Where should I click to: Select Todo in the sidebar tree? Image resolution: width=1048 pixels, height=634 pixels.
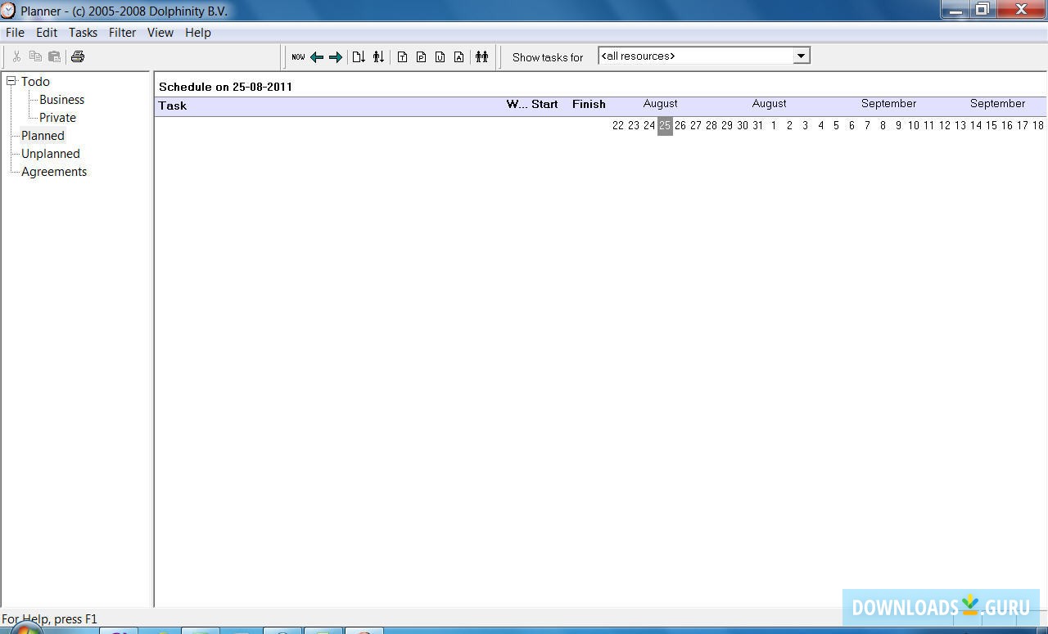pos(35,82)
